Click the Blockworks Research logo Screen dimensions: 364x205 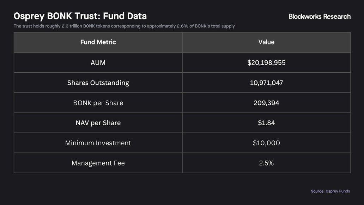click(x=320, y=16)
